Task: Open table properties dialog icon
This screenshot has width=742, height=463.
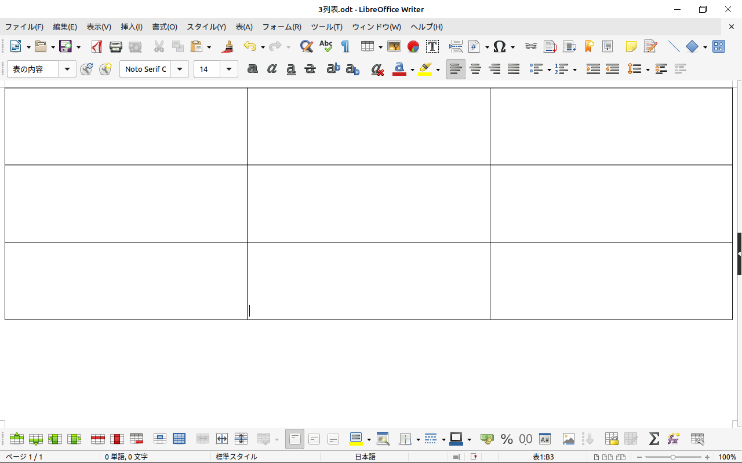Action: pos(697,439)
